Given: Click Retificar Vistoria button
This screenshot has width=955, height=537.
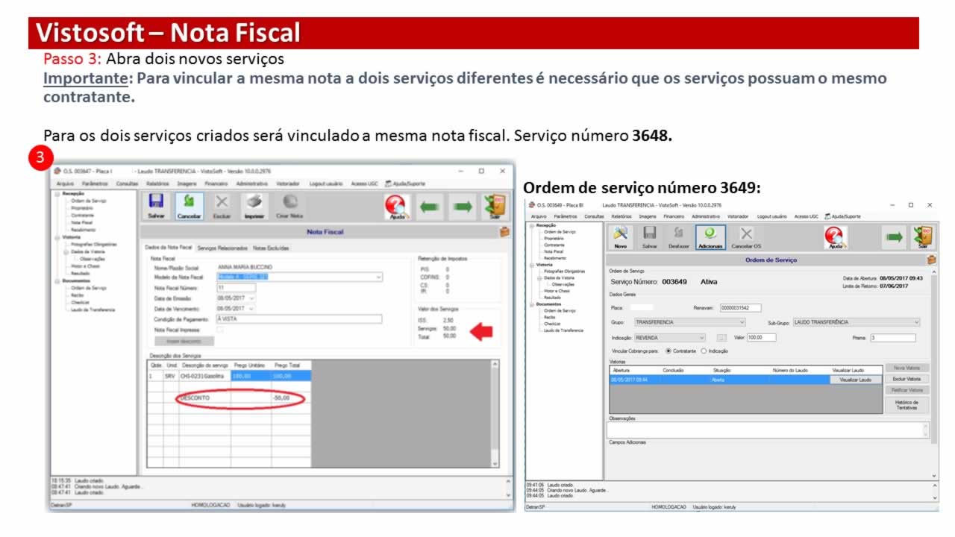Looking at the screenshot, I should point(907,390).
